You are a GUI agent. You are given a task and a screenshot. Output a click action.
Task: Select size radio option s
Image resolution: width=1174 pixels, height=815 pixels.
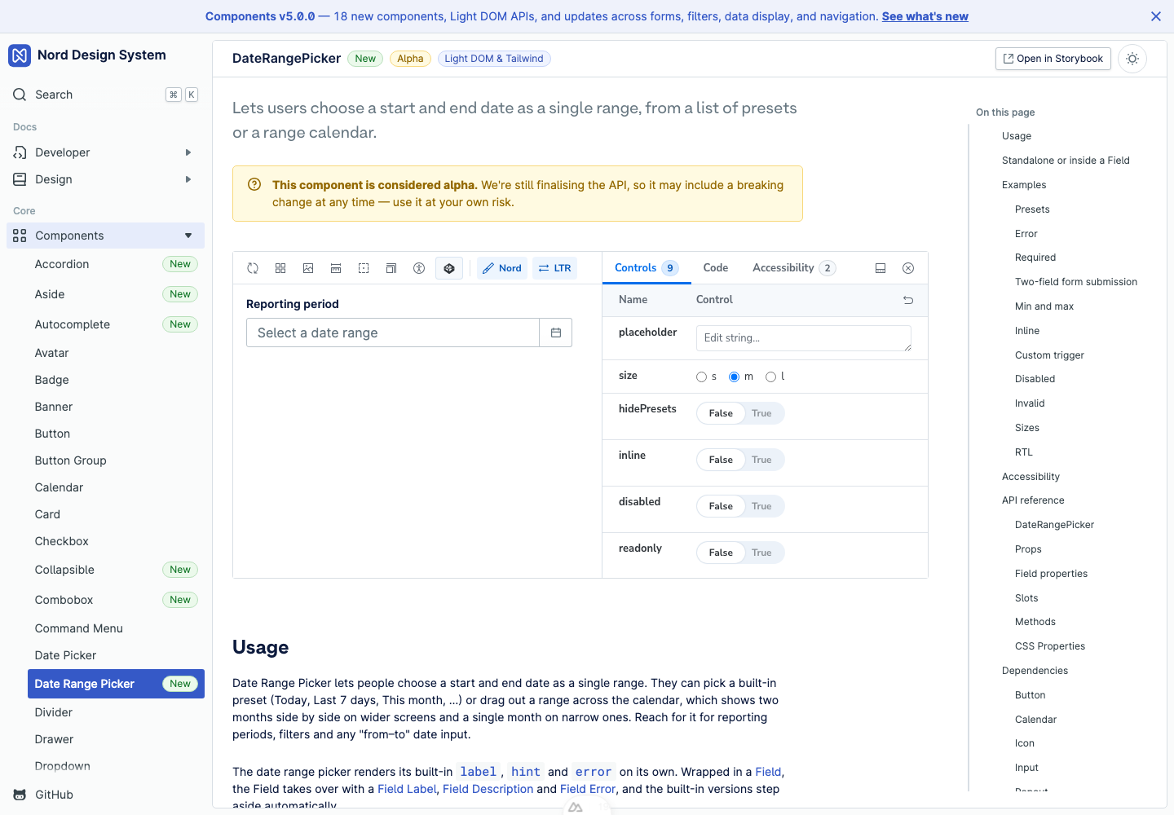point(701,377)
